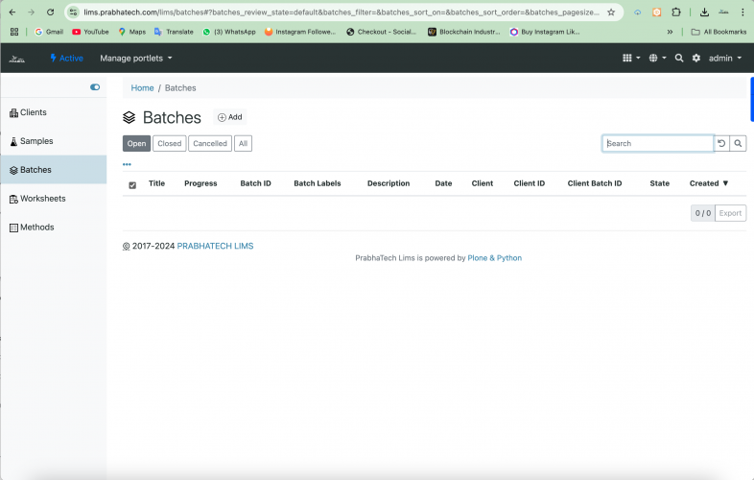Click the Date column header
The height and width of the screenshot is (480, 754).
click(443, 183)
